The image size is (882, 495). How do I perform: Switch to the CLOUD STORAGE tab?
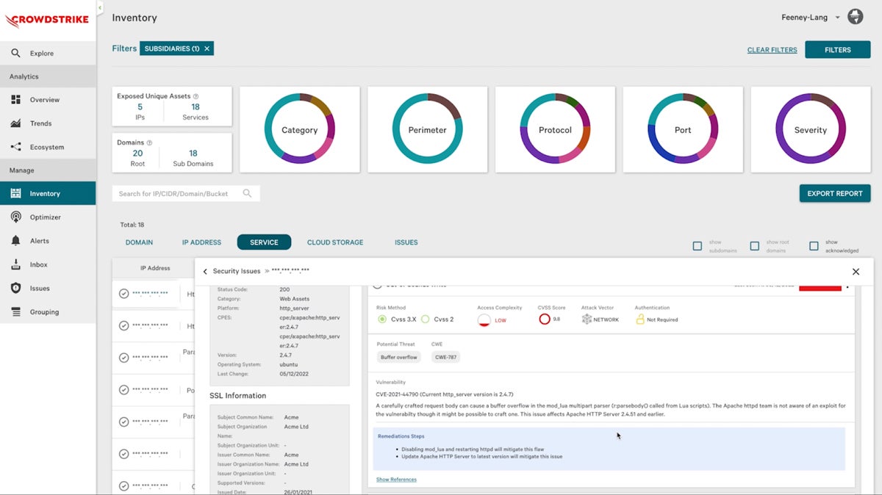coord(335,242)
